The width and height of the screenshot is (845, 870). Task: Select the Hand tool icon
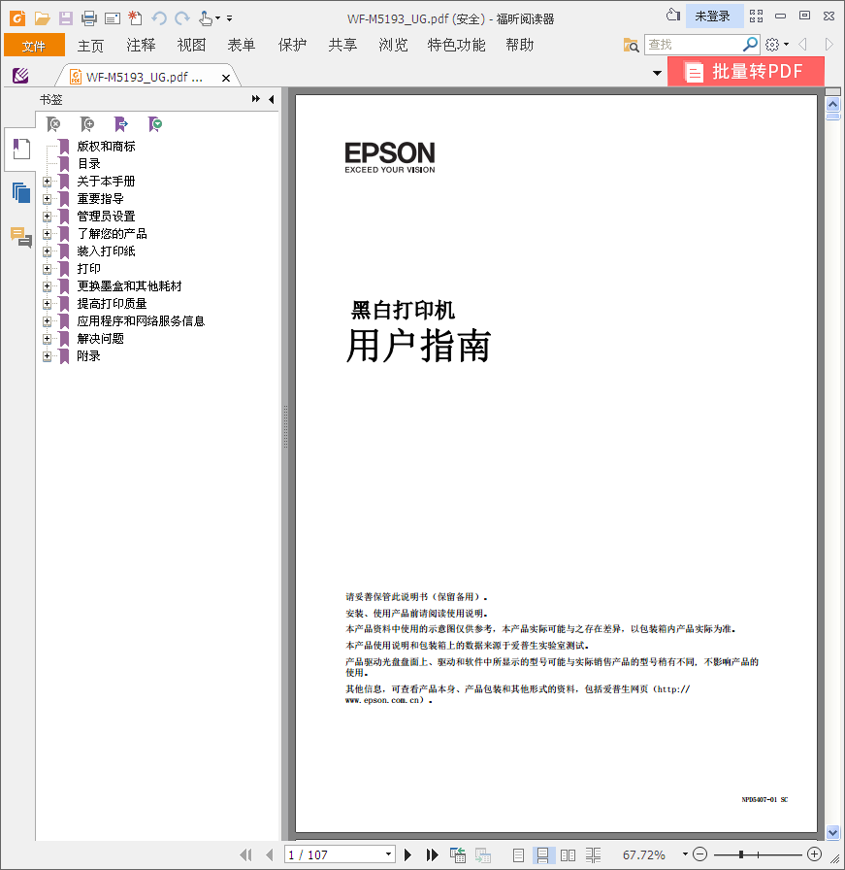pos(206,18)
